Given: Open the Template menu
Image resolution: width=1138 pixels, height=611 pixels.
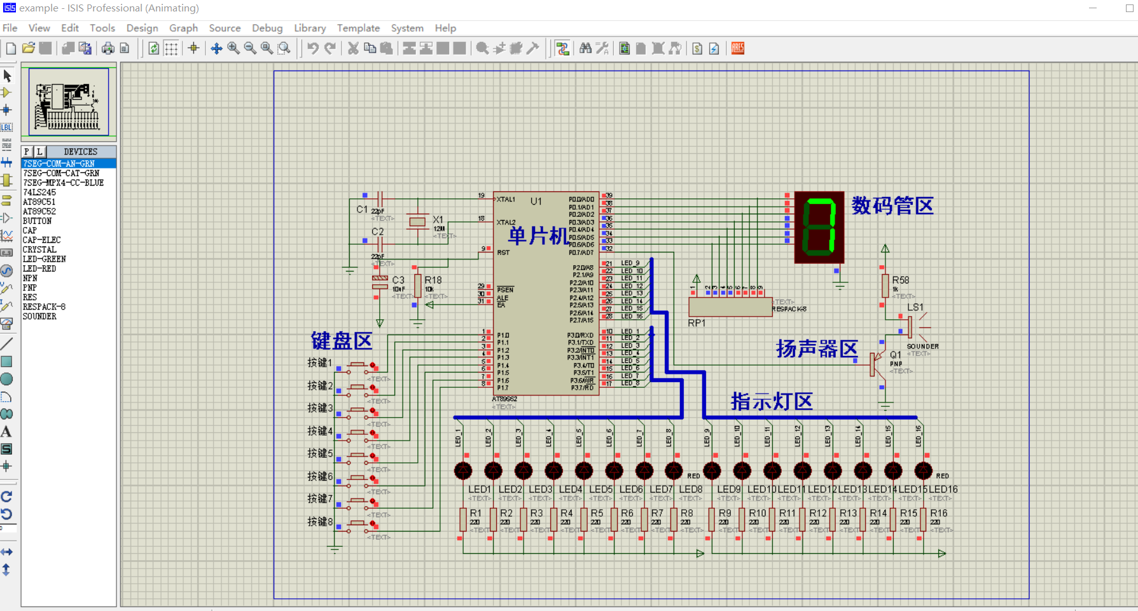Looking at the screenshot, I should pyautogui.click(x=358, y=28).
